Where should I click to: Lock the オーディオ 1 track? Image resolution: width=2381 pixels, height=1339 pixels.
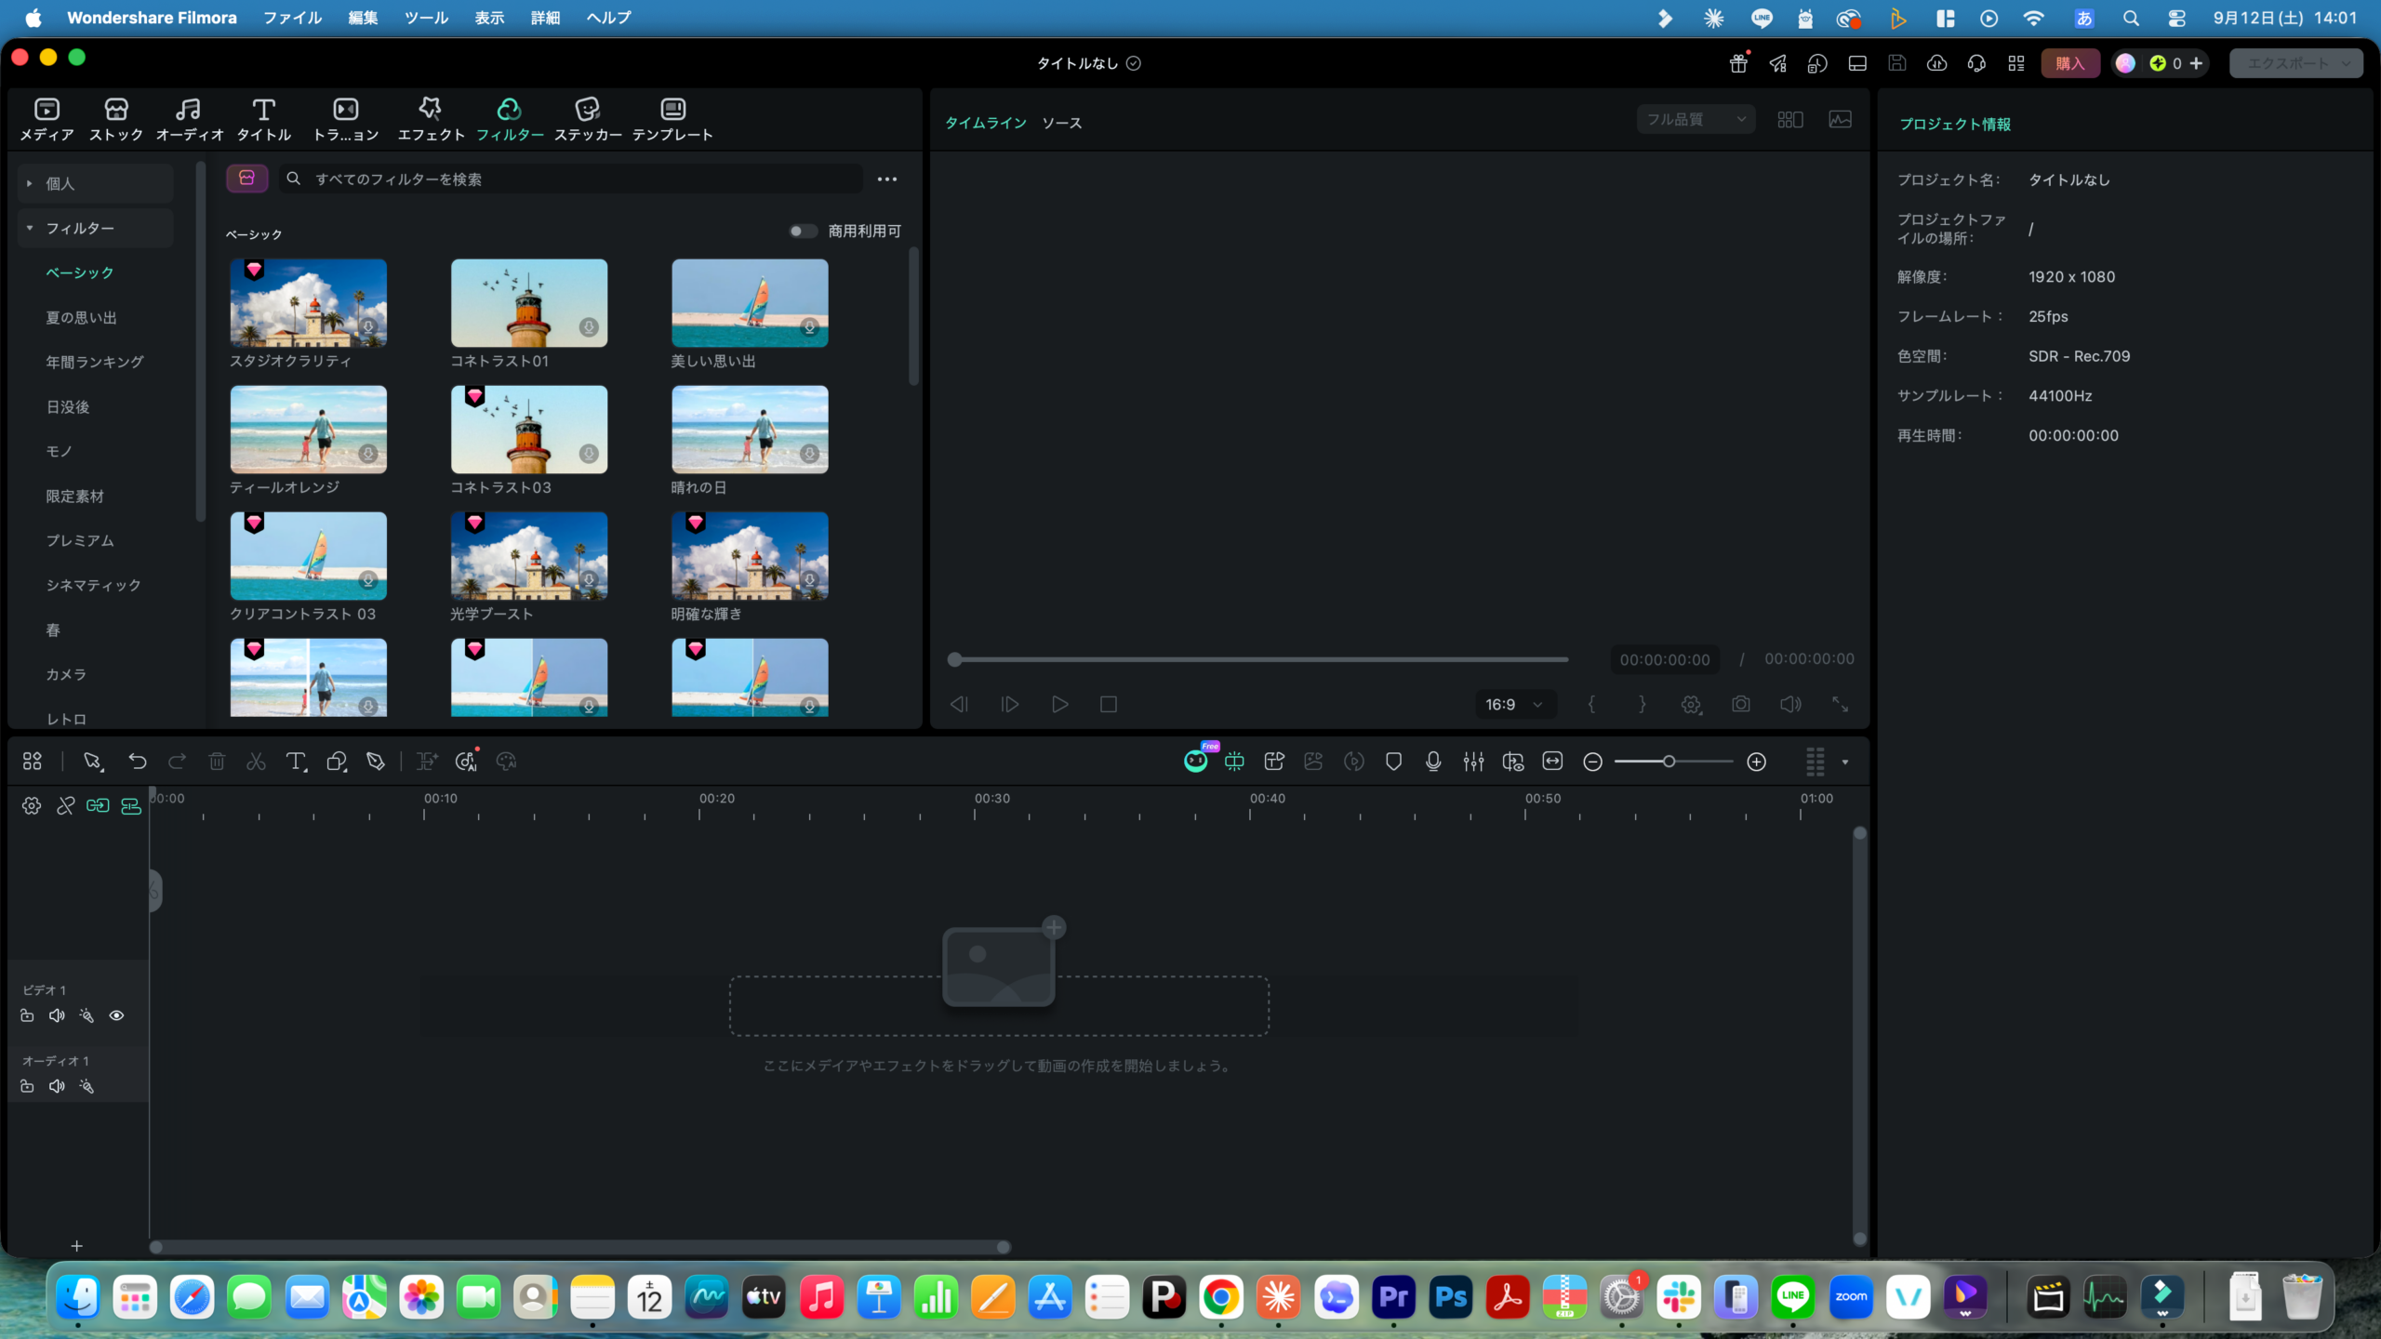[x=27, y=1086]
